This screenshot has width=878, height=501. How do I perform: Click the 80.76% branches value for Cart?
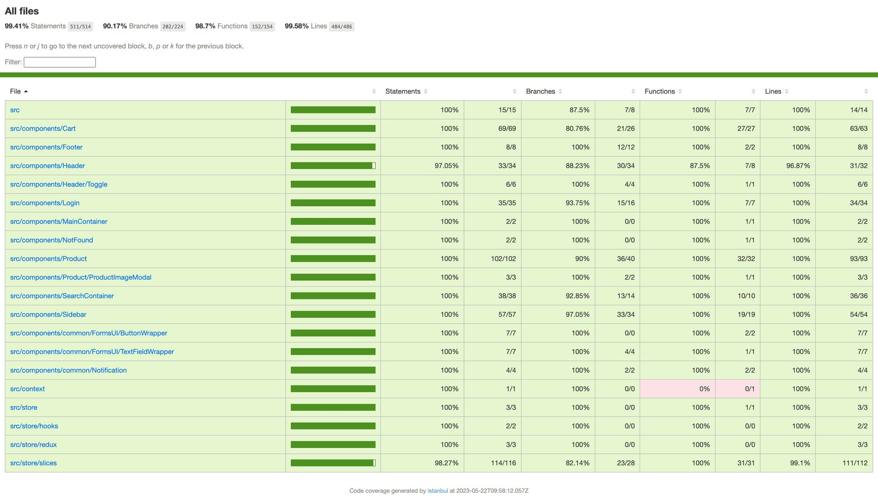tap(578, 129)
